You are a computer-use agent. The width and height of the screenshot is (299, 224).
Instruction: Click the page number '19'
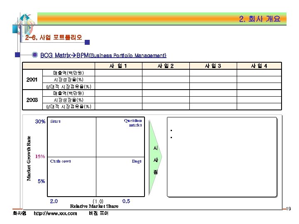(289, 209)
